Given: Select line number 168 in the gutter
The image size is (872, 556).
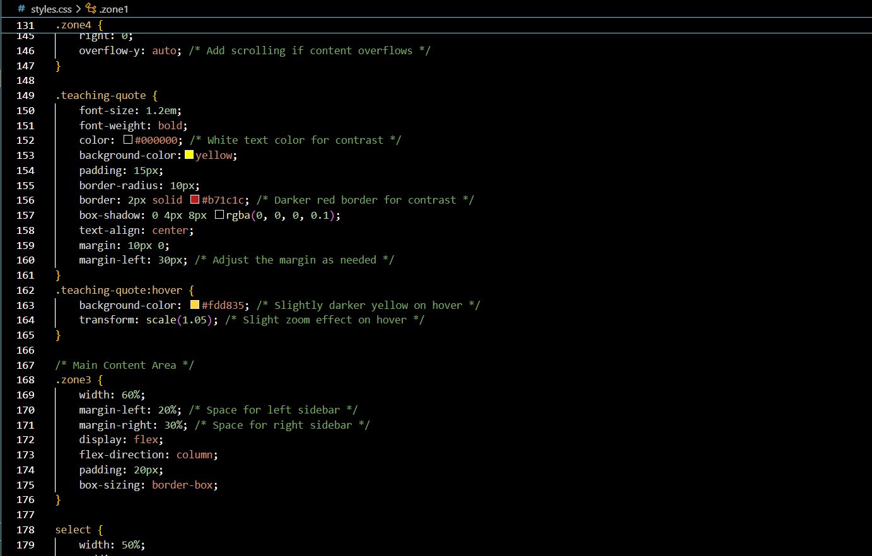Looking at the screenshot, I should [25, 380].
